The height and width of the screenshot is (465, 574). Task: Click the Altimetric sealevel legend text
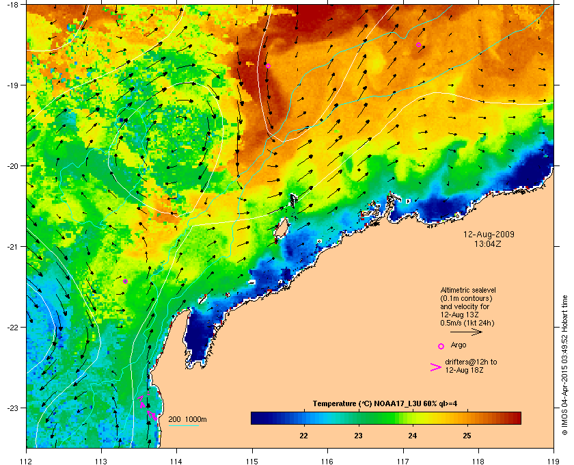click(x=468, y=290)
